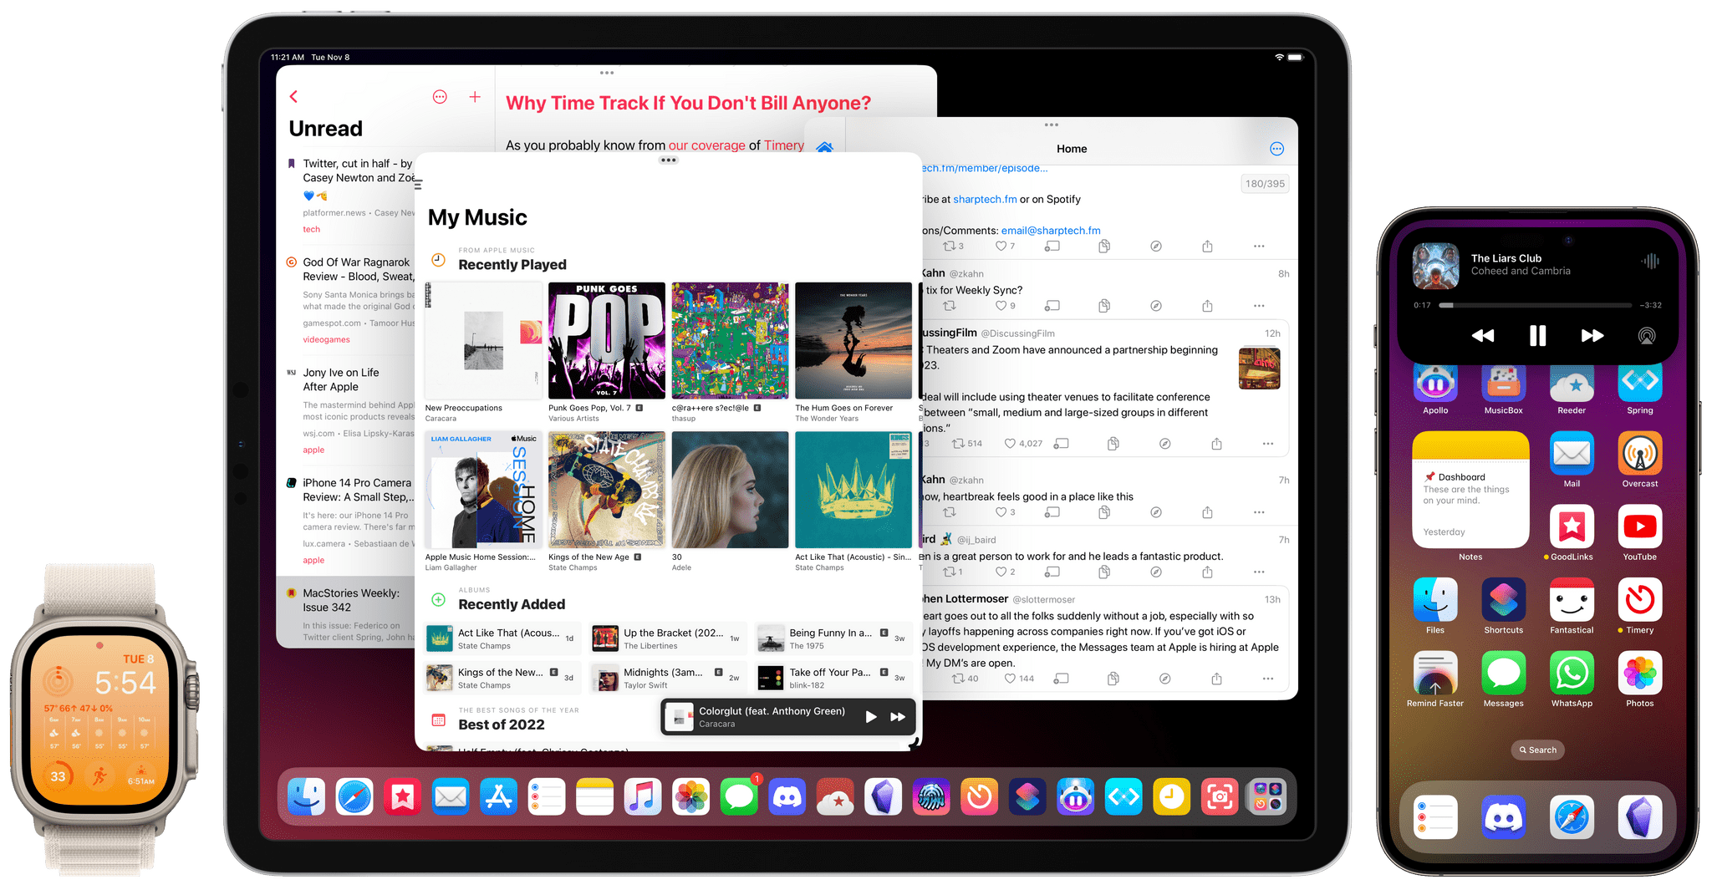
Task: Open multitasking dots atop My Music window
Action: click(x=668, y=160)
